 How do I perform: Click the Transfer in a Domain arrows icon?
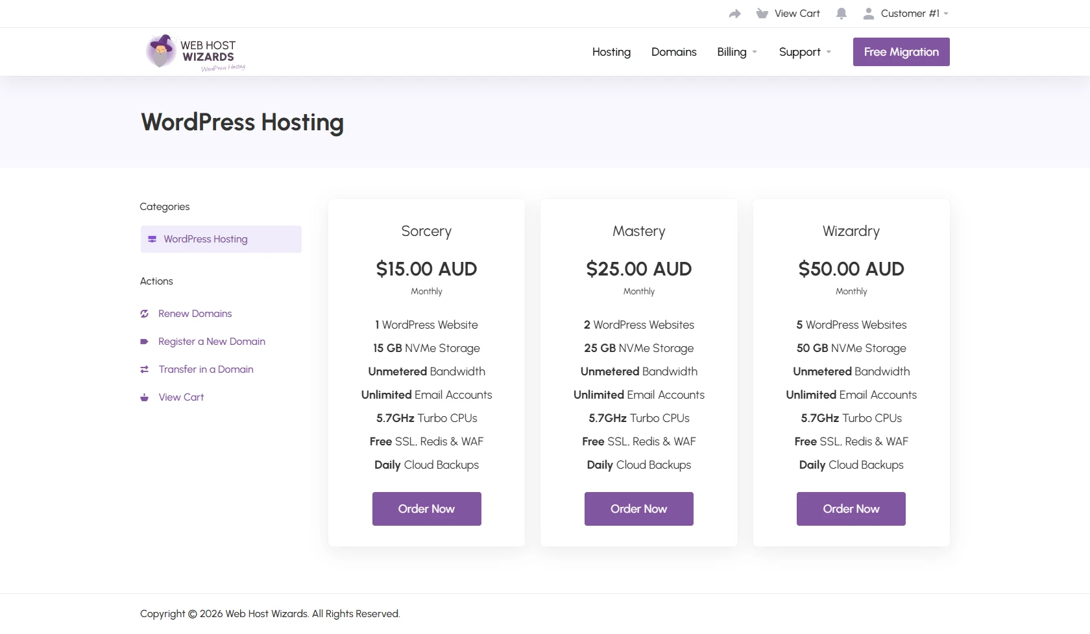144,370
